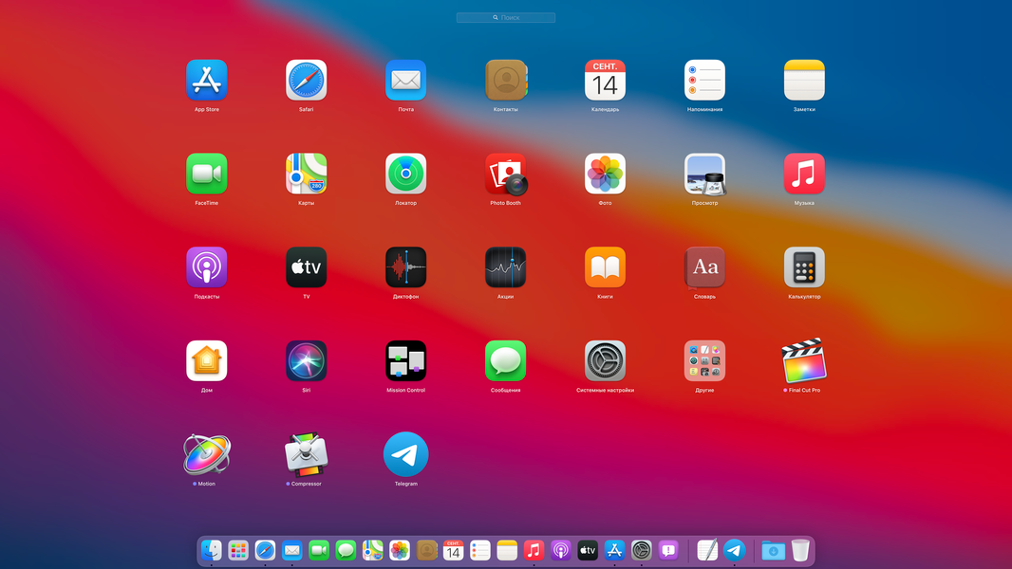This screenshot has width=1012, height=569.
Task: Open Notes from the Dock
Action: (507, 550)
